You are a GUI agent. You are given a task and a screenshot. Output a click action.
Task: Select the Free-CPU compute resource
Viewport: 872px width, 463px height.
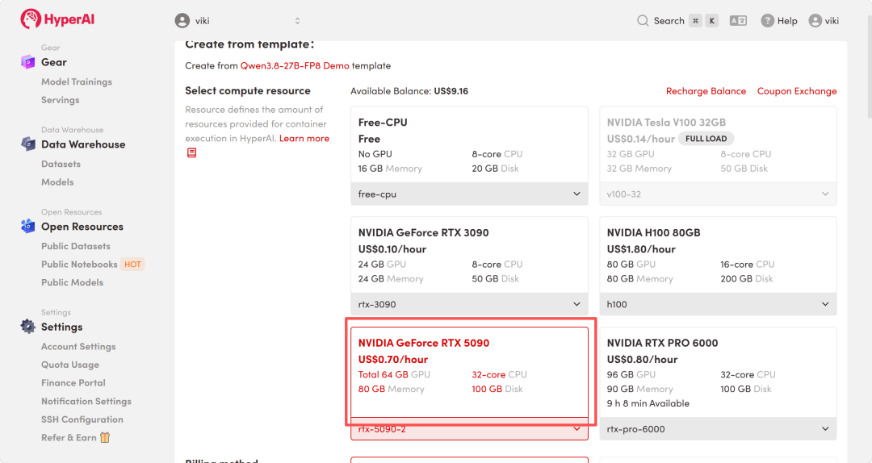tap(469, 144)
